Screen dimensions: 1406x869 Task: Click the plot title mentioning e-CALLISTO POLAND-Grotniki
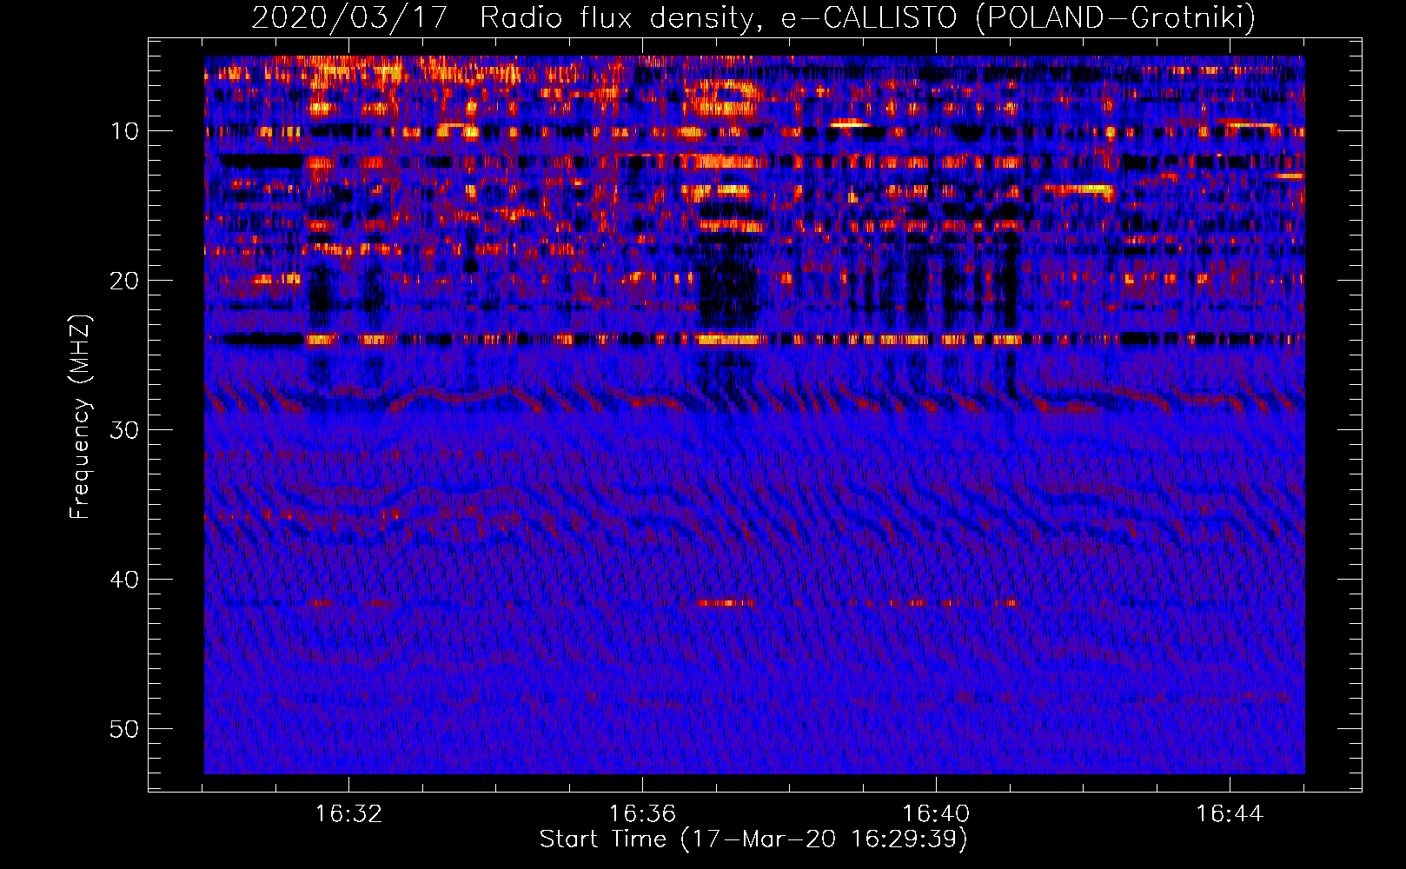pyautogui.click(x=753, y=17)
